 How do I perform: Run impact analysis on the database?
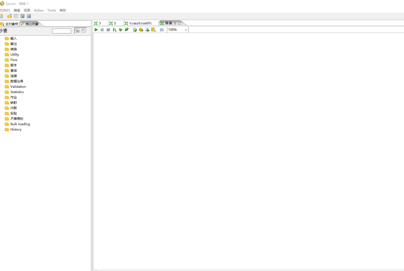pos(141,30)
